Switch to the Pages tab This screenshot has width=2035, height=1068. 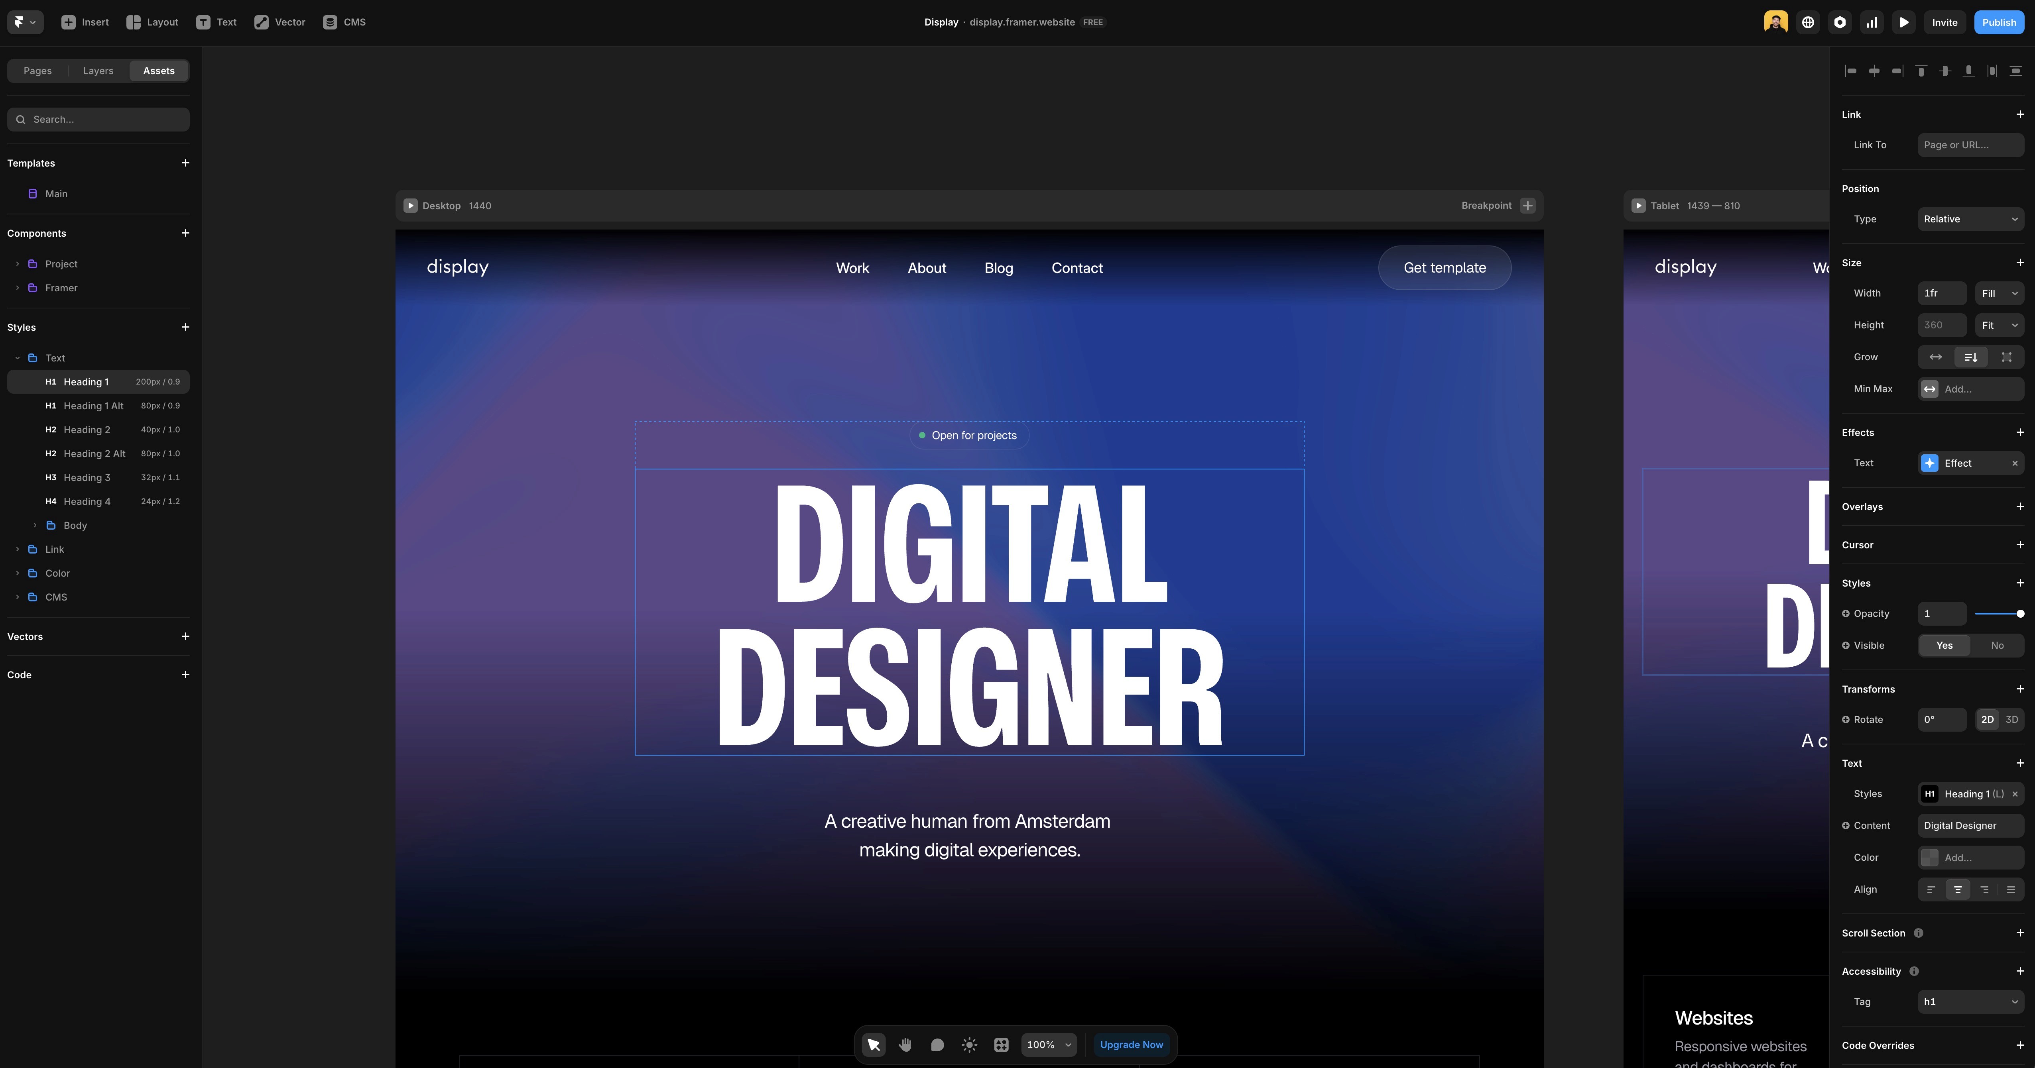click(x=36, y=70)
